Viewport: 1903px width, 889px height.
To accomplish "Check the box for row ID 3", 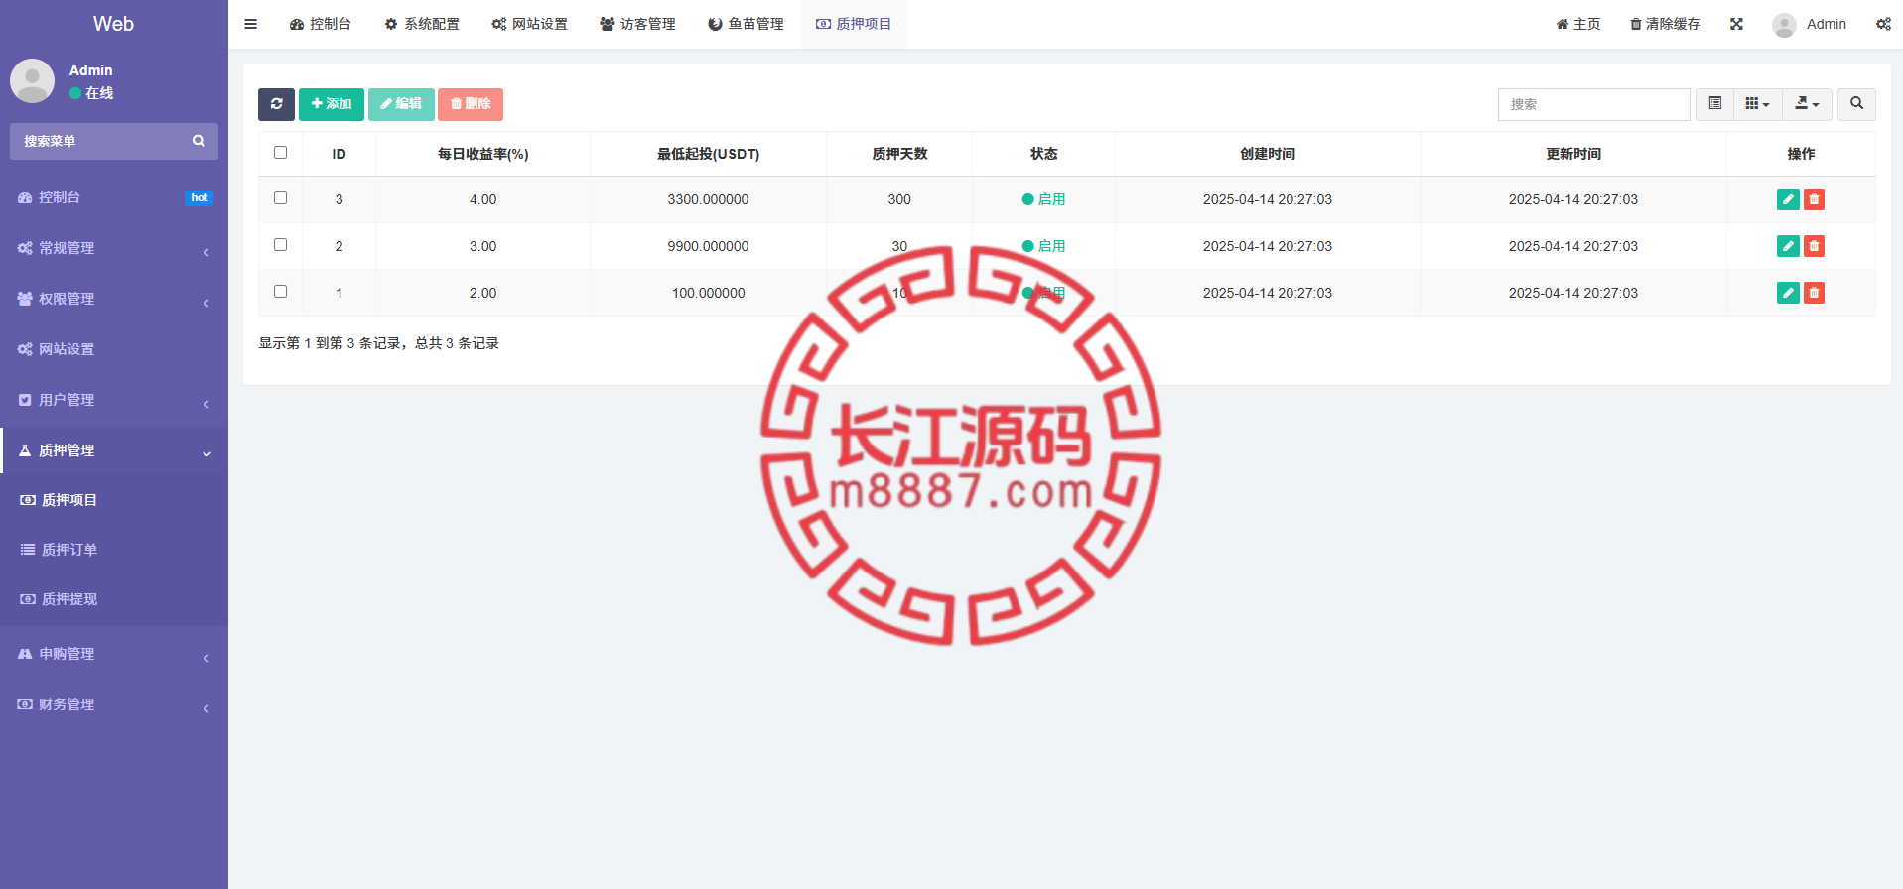I will [x=280, y=198].
